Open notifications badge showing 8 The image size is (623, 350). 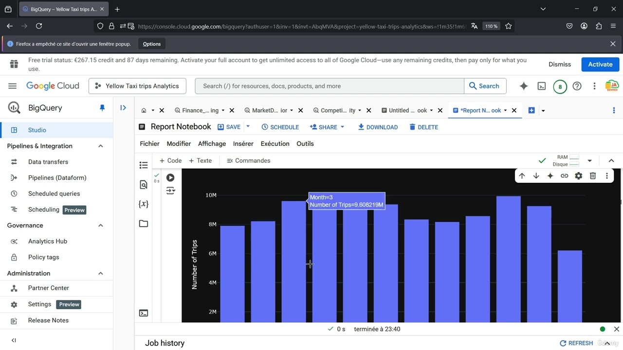coord(560,87)
